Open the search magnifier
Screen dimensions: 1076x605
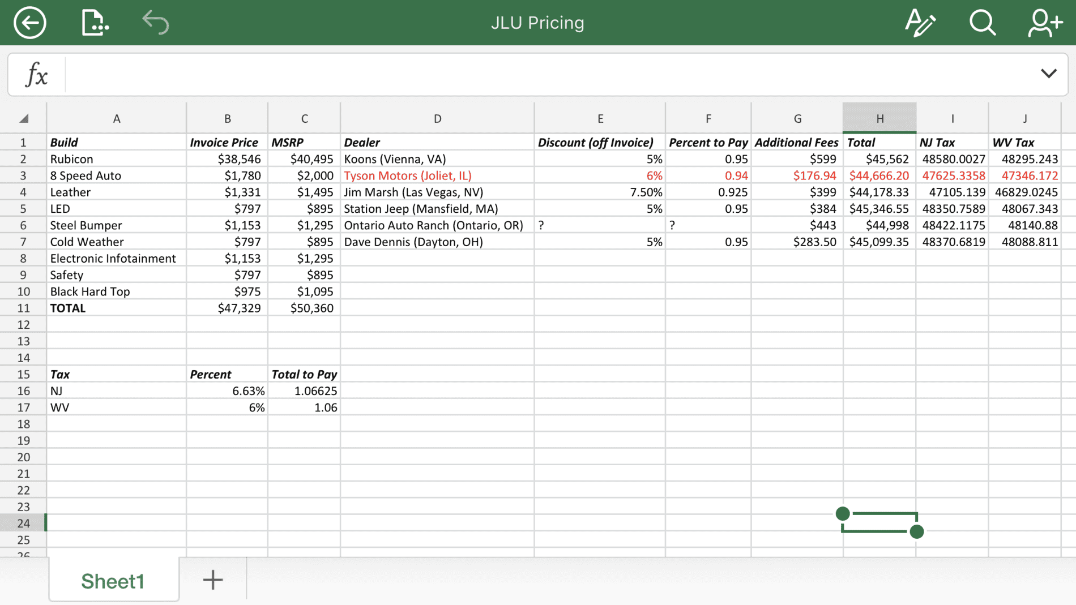click(x=983, y=23)
